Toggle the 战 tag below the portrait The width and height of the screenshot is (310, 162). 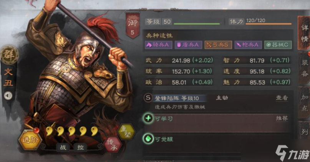(63, 147)
